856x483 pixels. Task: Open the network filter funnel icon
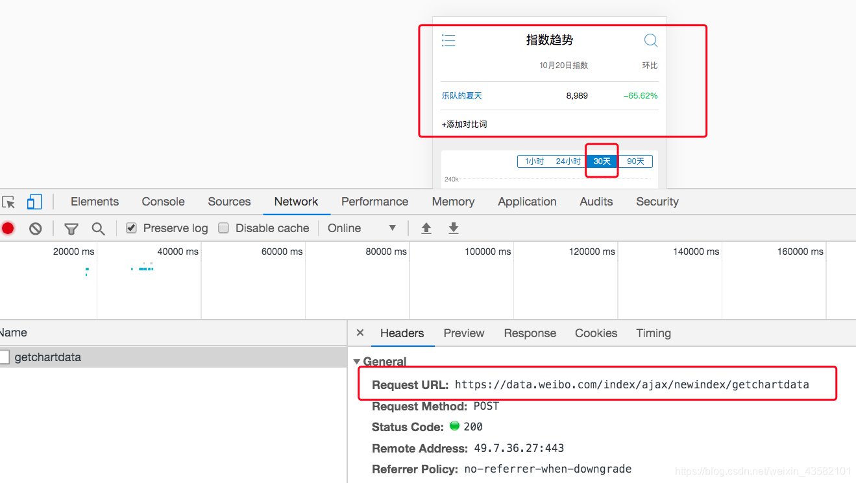[71, 228]
